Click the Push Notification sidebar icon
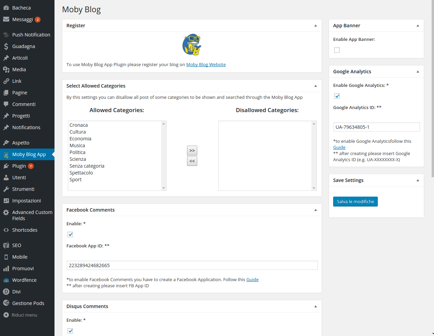Screen dimensions: 434x336 (x=6, y=35)
